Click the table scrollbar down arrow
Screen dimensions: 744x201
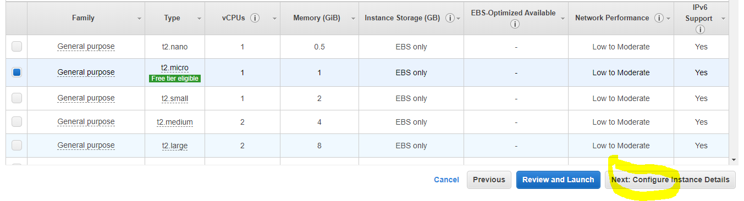[734, 159]
